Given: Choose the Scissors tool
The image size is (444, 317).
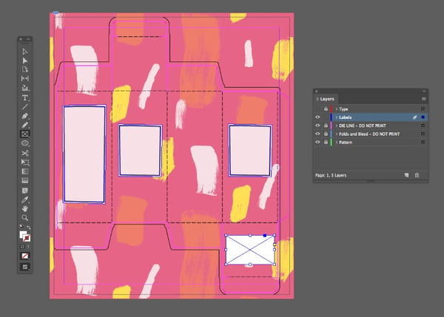Looking at the screenshot, I should coord(25,153).
